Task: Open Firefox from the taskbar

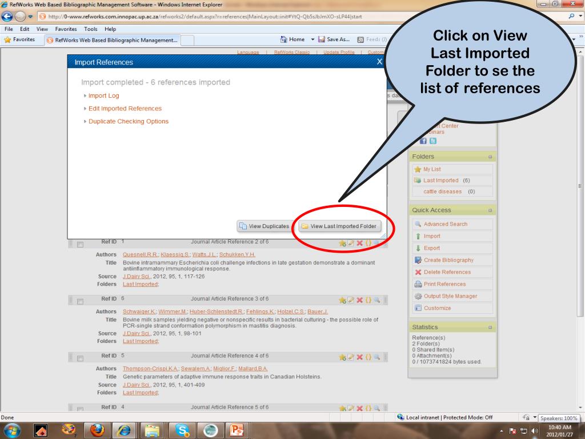Action: click(97, 430)
